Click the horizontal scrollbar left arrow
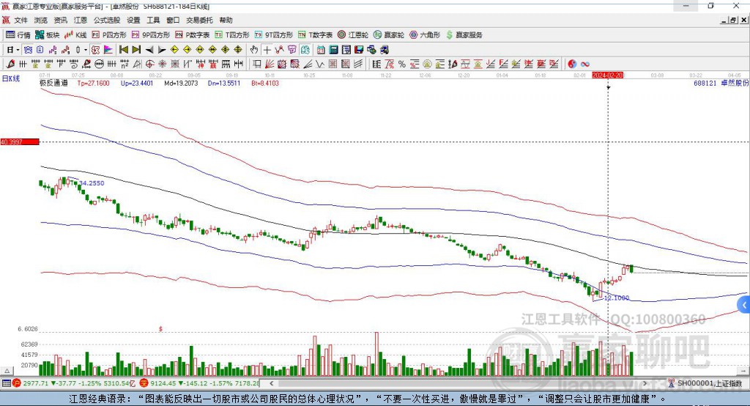Screen dimensions: 750x406 (x=272, y=383)
